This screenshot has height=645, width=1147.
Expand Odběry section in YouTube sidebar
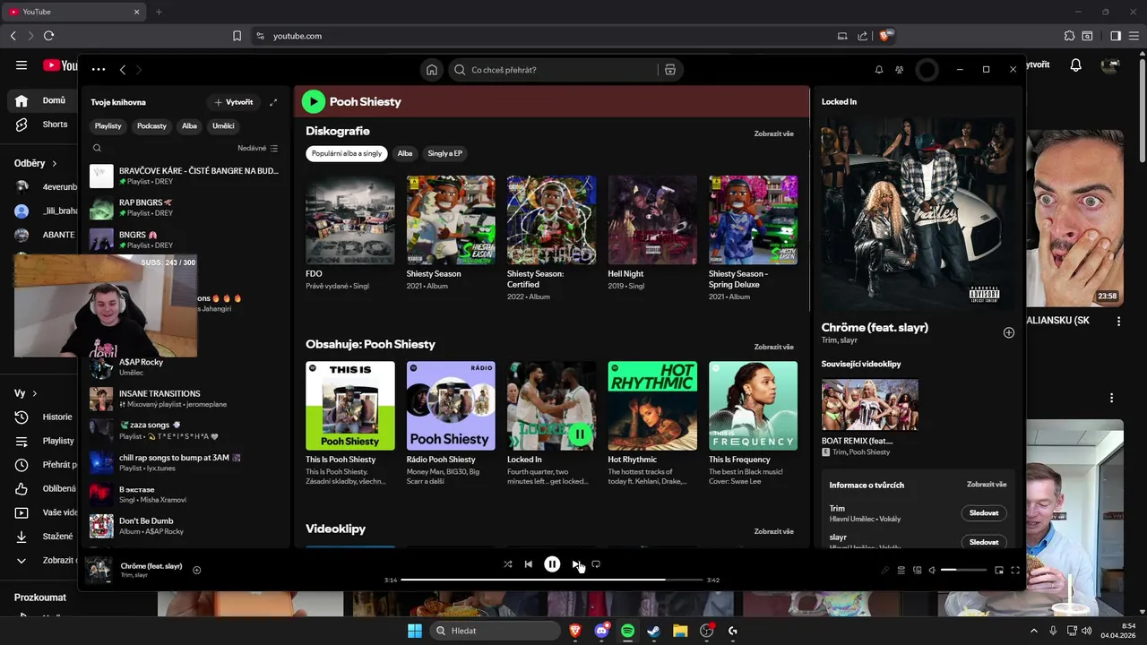click(36, 163)
